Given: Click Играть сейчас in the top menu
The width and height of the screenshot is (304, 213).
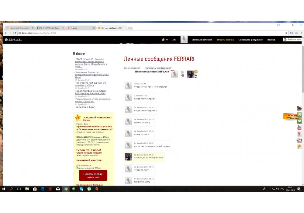Looking at the screenshot, I should pos(225,40).
